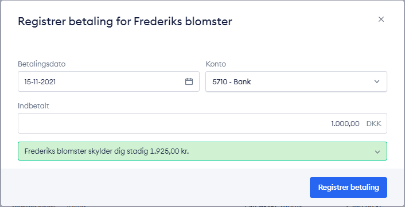The height and width of the screenshot is (207, 405).
Task: Open the calendar picker icon in Betalingsdato
Action: tap(189, 81)
